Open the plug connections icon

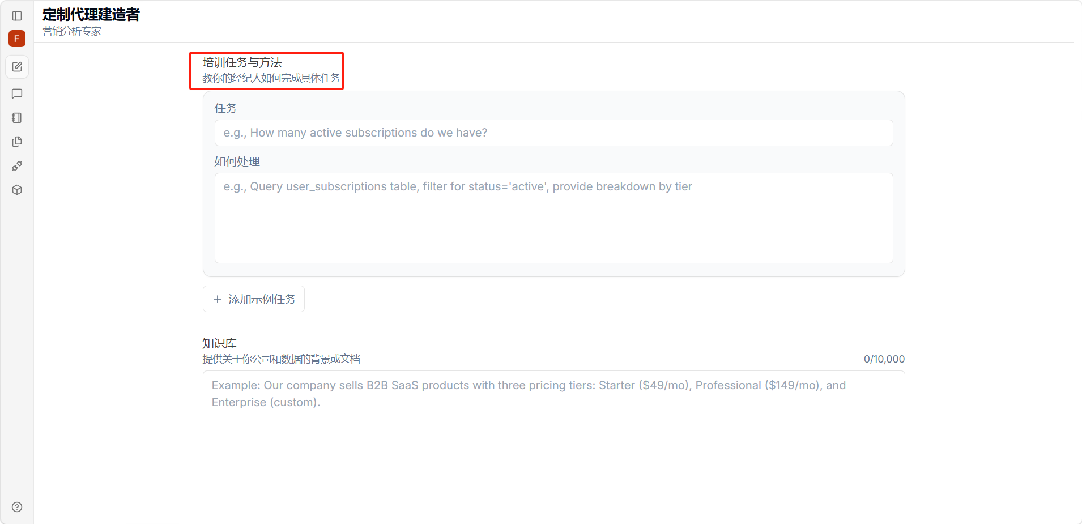17,166
